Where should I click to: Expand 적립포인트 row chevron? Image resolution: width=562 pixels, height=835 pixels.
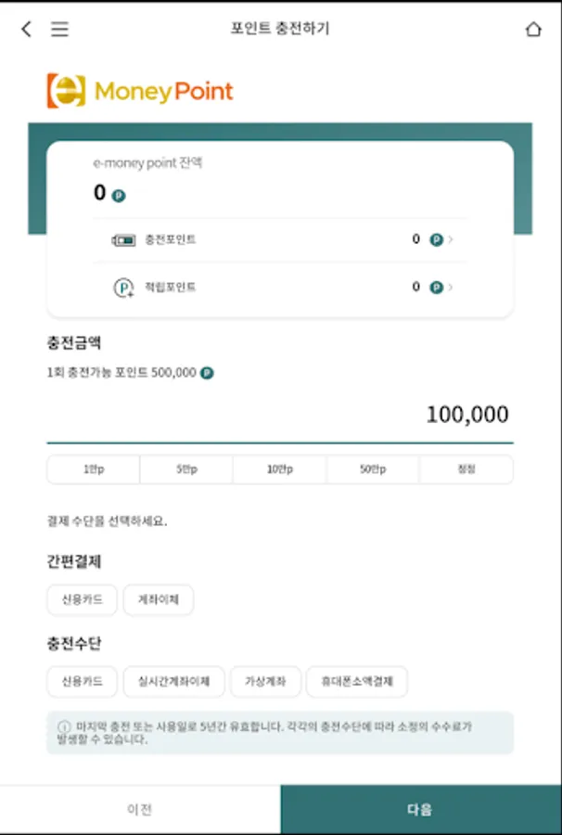pyautogui.click(x=451, y=288)
